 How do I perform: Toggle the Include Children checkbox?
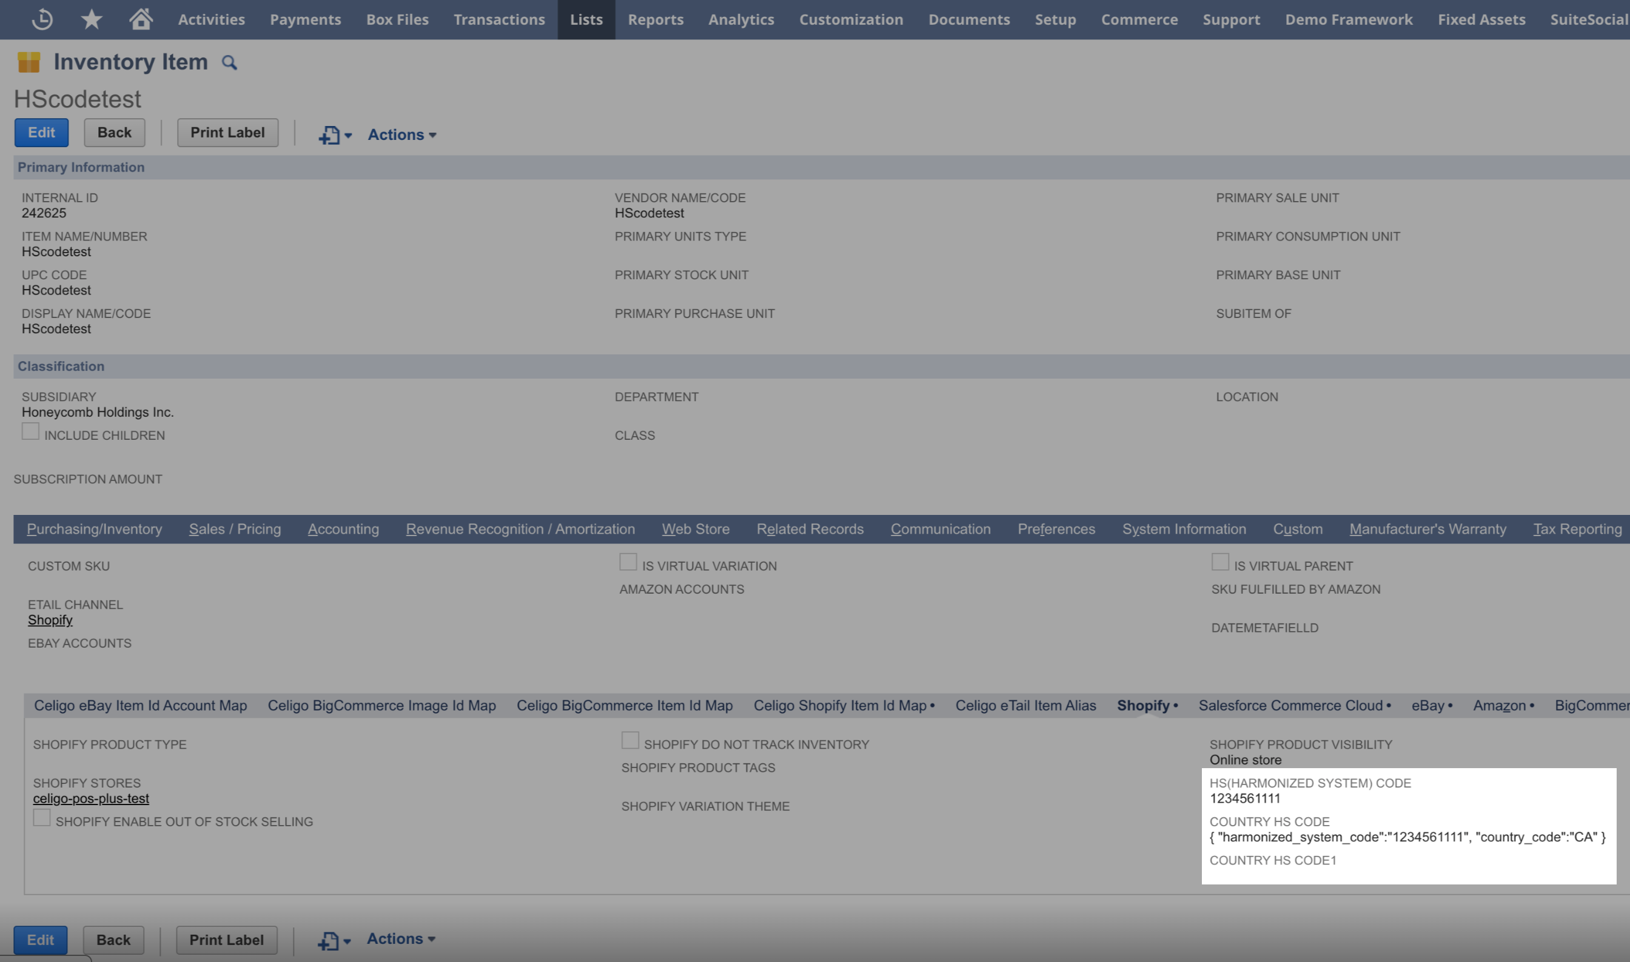pos(30,431)
